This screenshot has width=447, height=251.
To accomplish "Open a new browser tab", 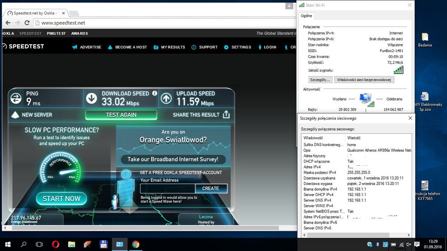I will pyautogui.click(x=73, y=13).
